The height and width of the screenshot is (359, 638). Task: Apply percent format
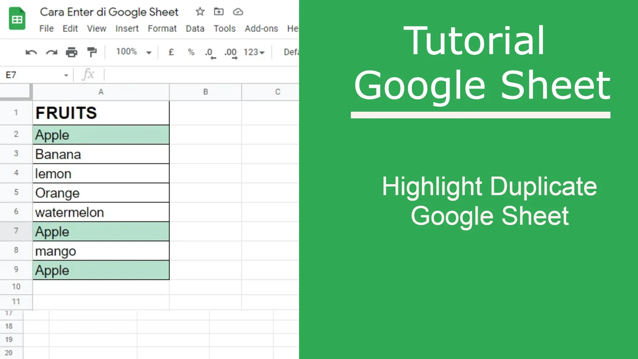point(191,52)
